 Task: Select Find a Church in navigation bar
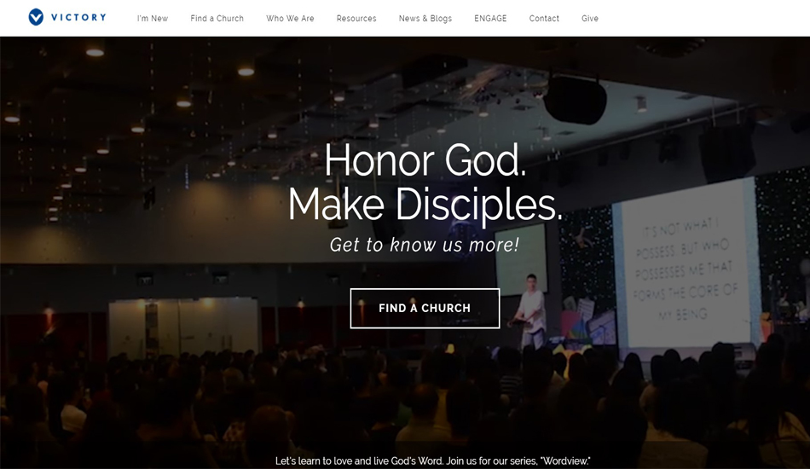click(217, 18)
